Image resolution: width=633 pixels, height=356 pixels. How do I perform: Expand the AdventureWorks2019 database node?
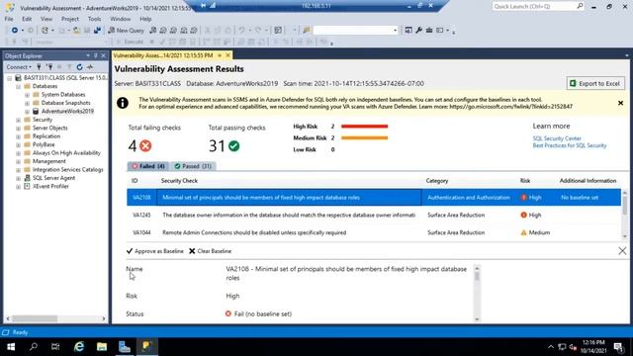(27, 112)
